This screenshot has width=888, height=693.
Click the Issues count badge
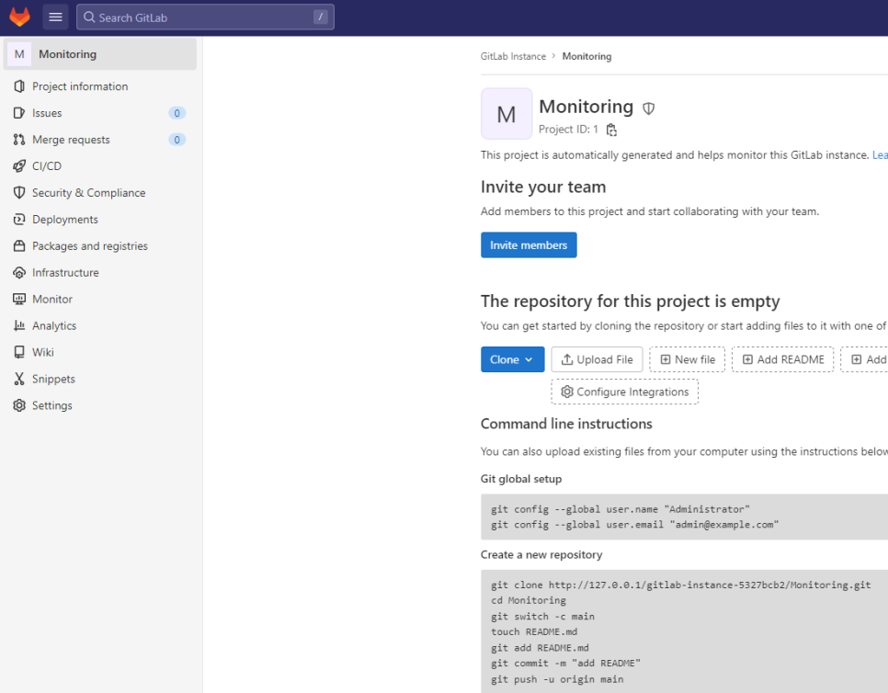(x=176, y=113)
